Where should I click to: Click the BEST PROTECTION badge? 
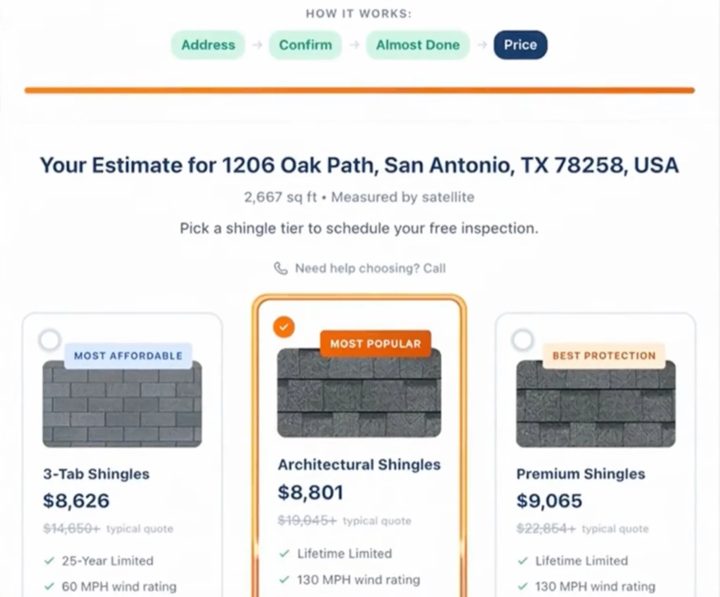(603, 356)
